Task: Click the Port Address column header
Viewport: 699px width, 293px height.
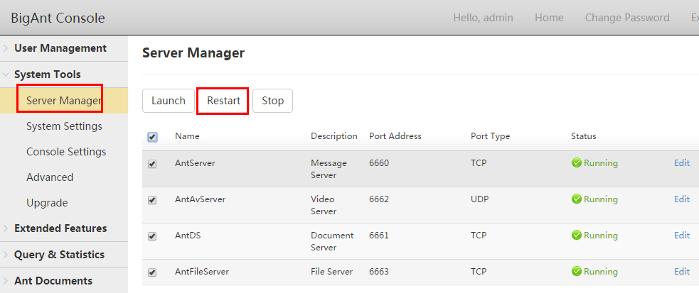Action: [395, 136]
